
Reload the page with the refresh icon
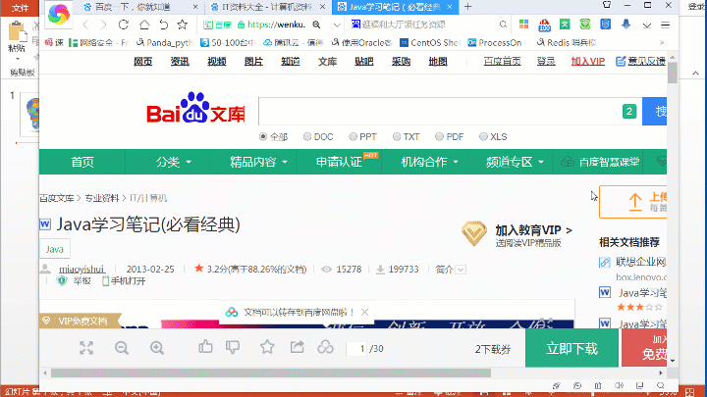tap(124, 25)
